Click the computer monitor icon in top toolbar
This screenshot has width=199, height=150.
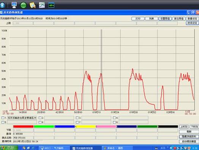(x=14, y=5)
